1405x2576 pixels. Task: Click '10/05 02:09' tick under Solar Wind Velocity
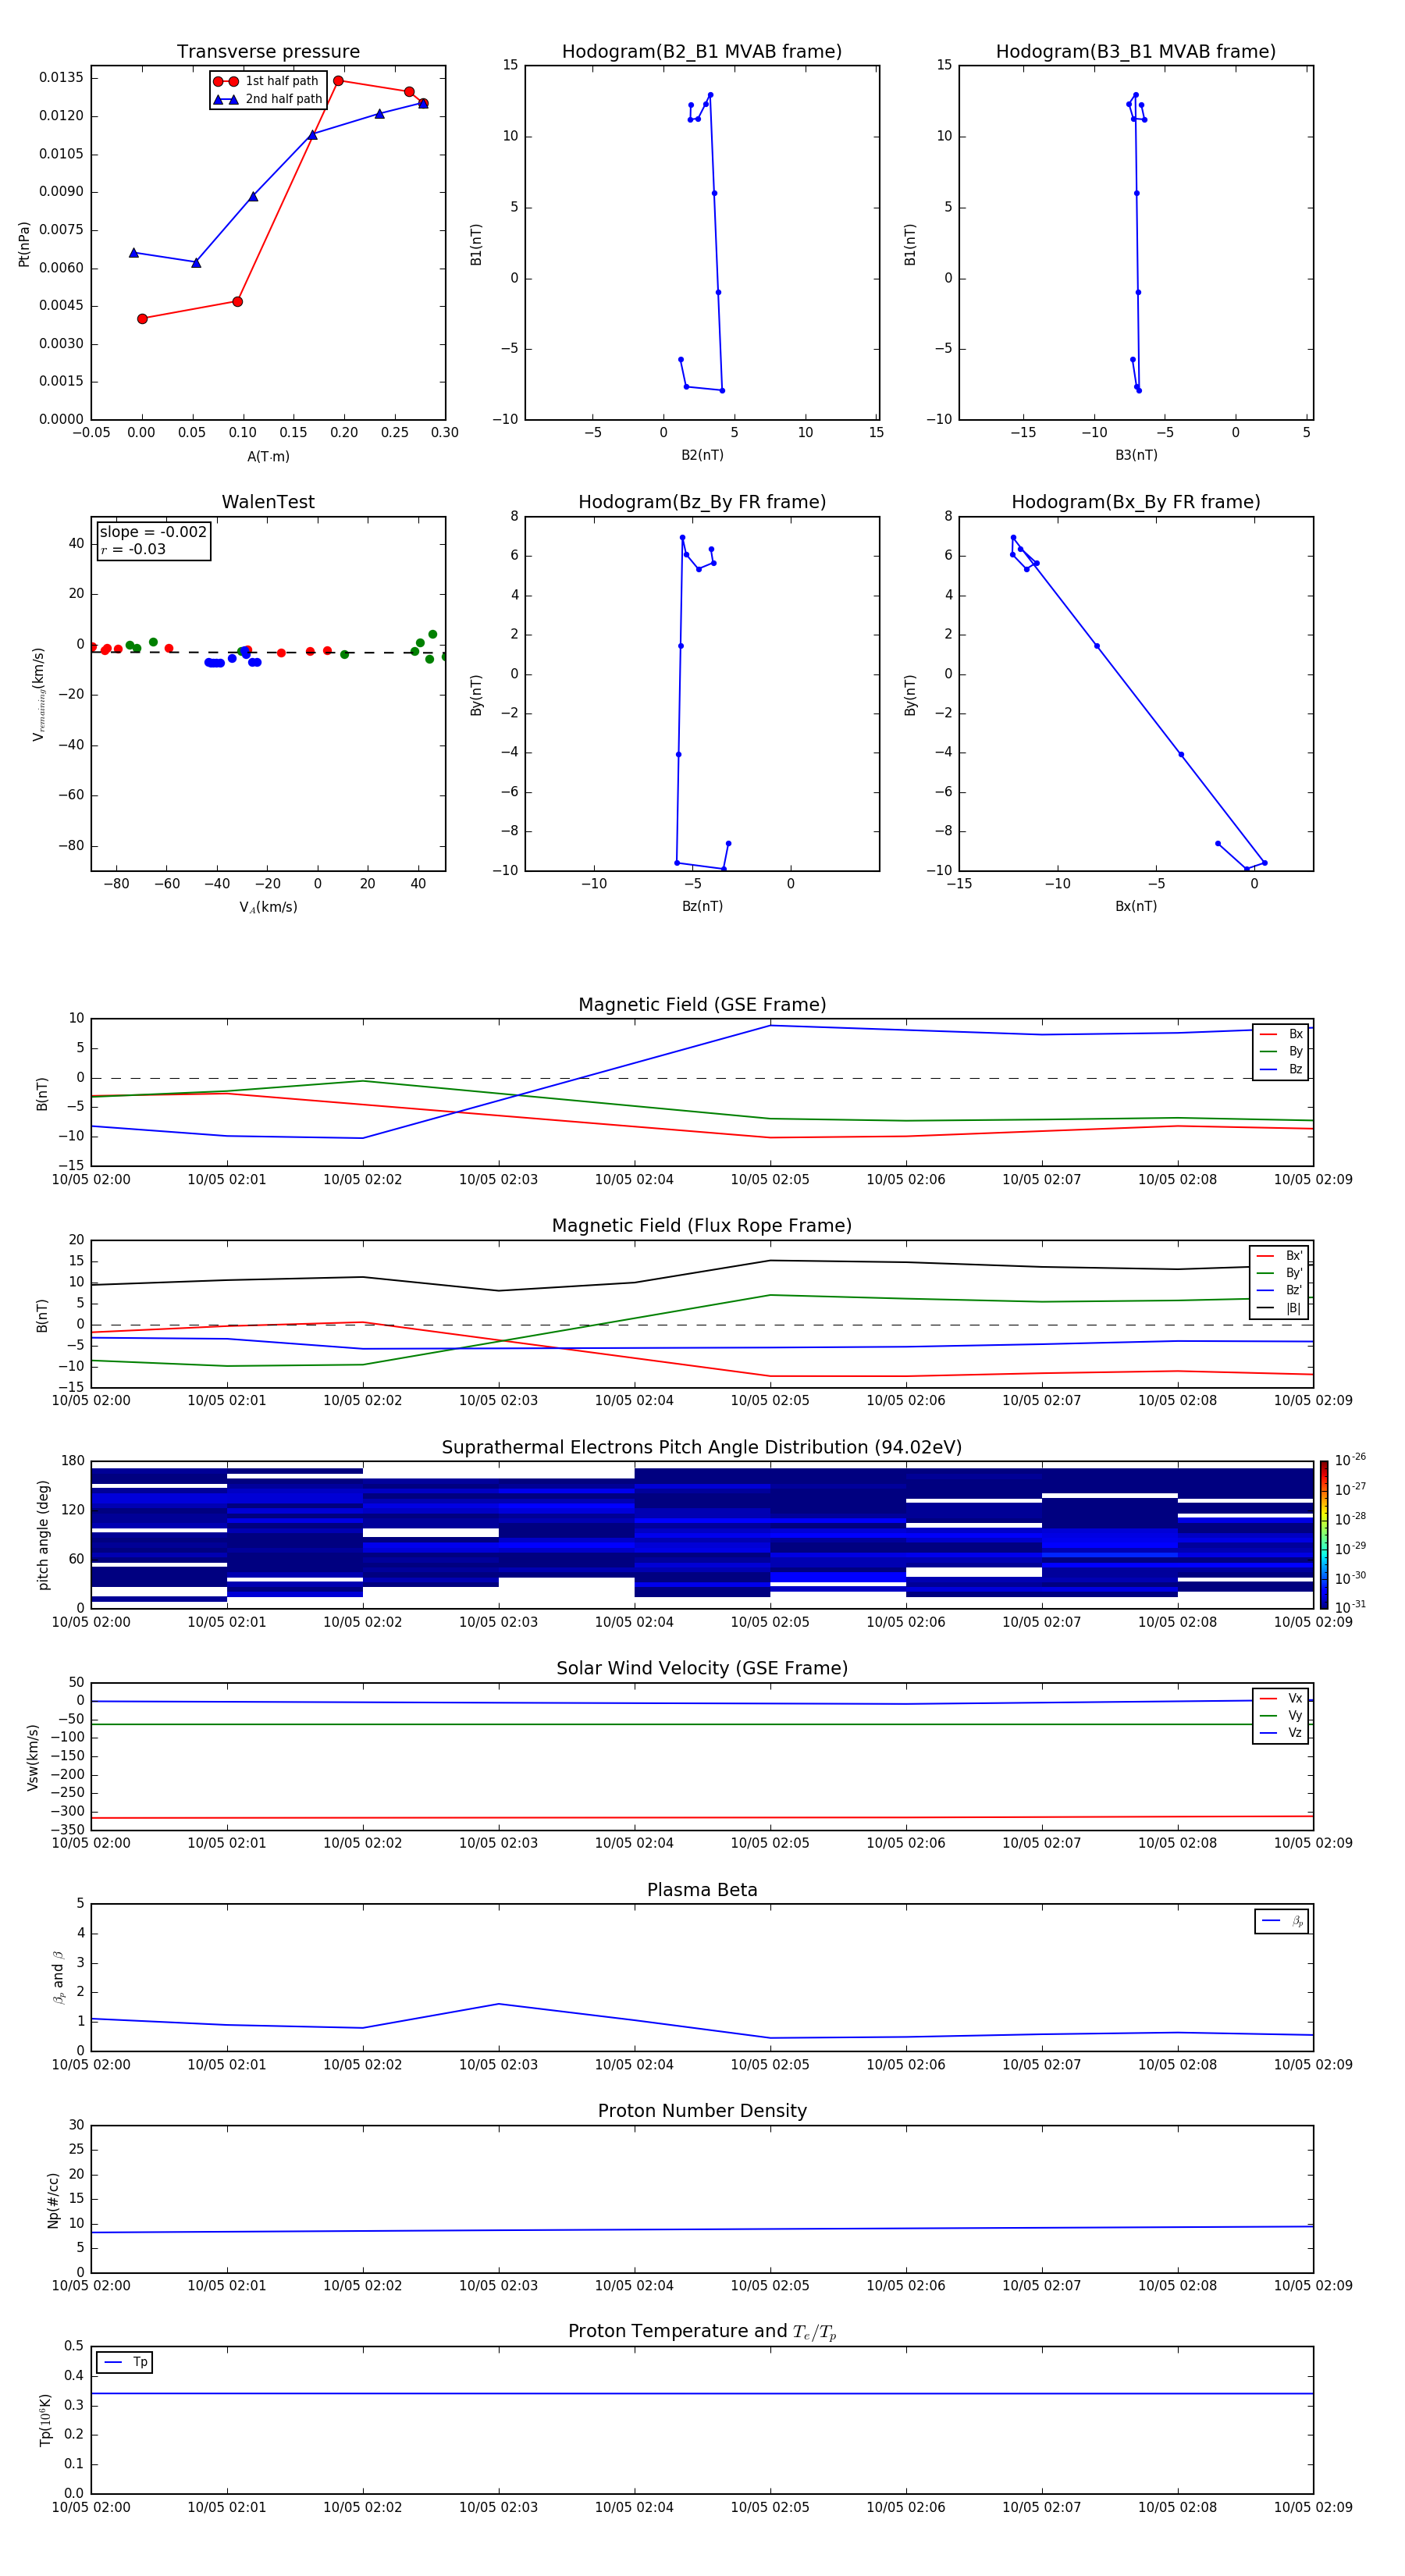pyautogui.click(x=1313, y=1843)
